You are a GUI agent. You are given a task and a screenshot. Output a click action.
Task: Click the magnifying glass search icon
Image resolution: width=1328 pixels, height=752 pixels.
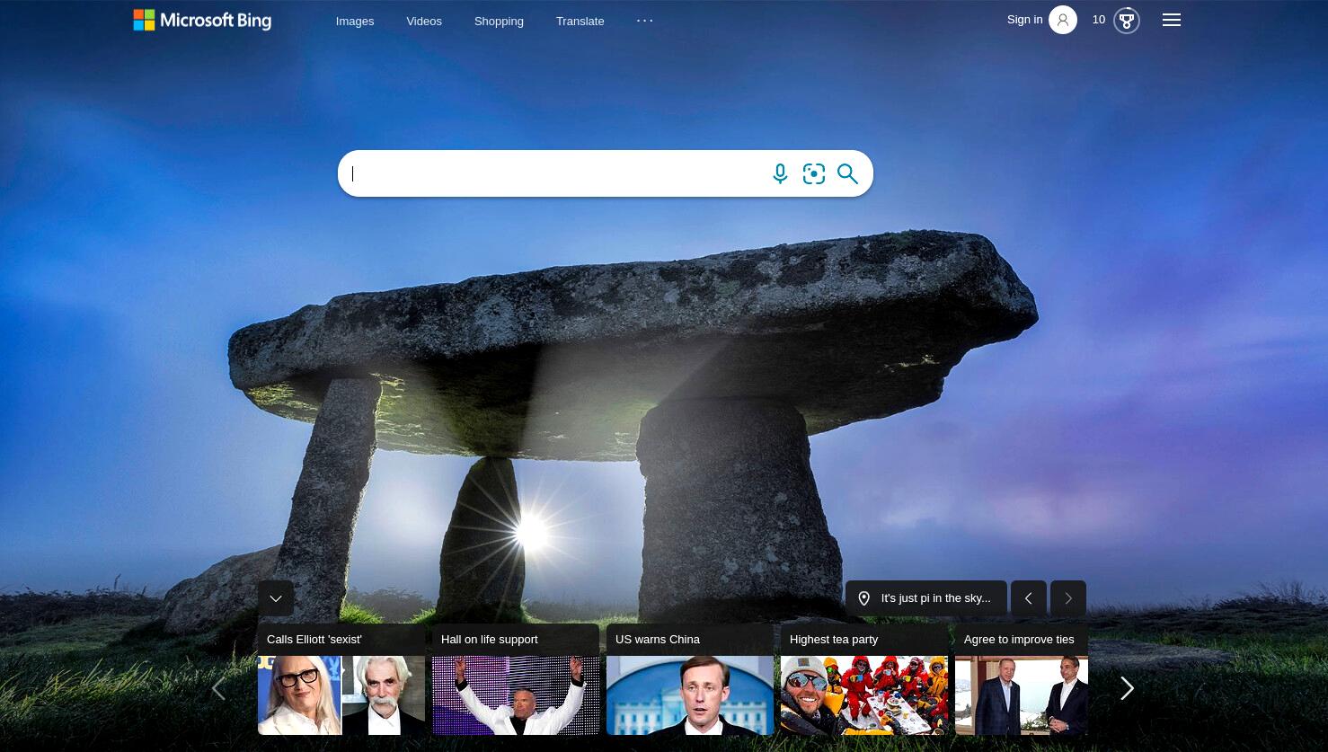847,173
